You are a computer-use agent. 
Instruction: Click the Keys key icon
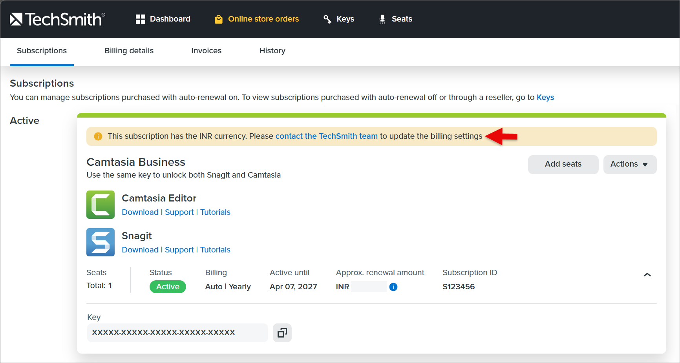coord(327,19)
